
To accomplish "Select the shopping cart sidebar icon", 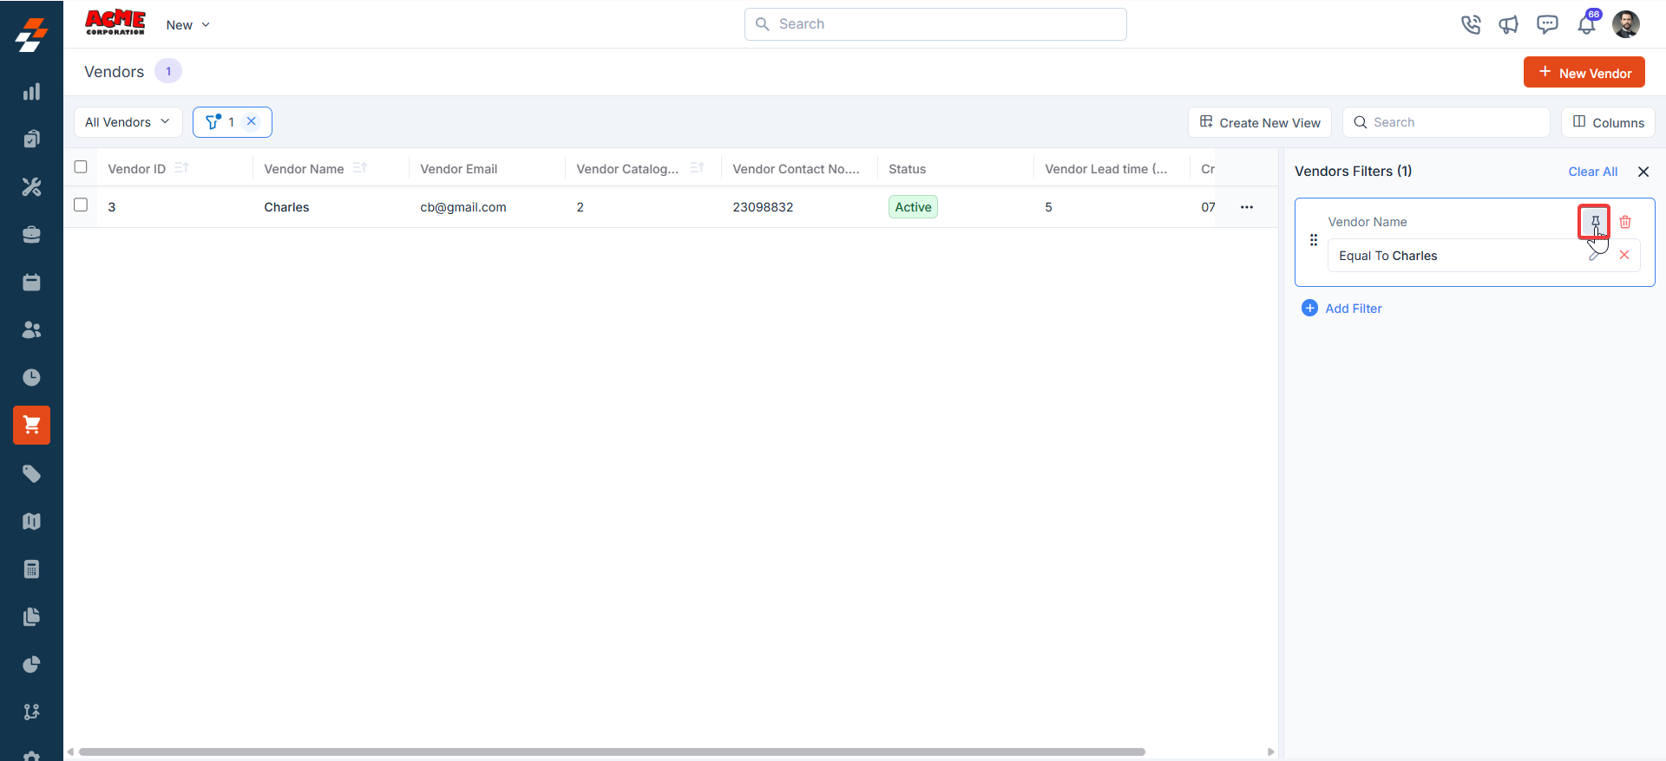I will tap(31, 425).
